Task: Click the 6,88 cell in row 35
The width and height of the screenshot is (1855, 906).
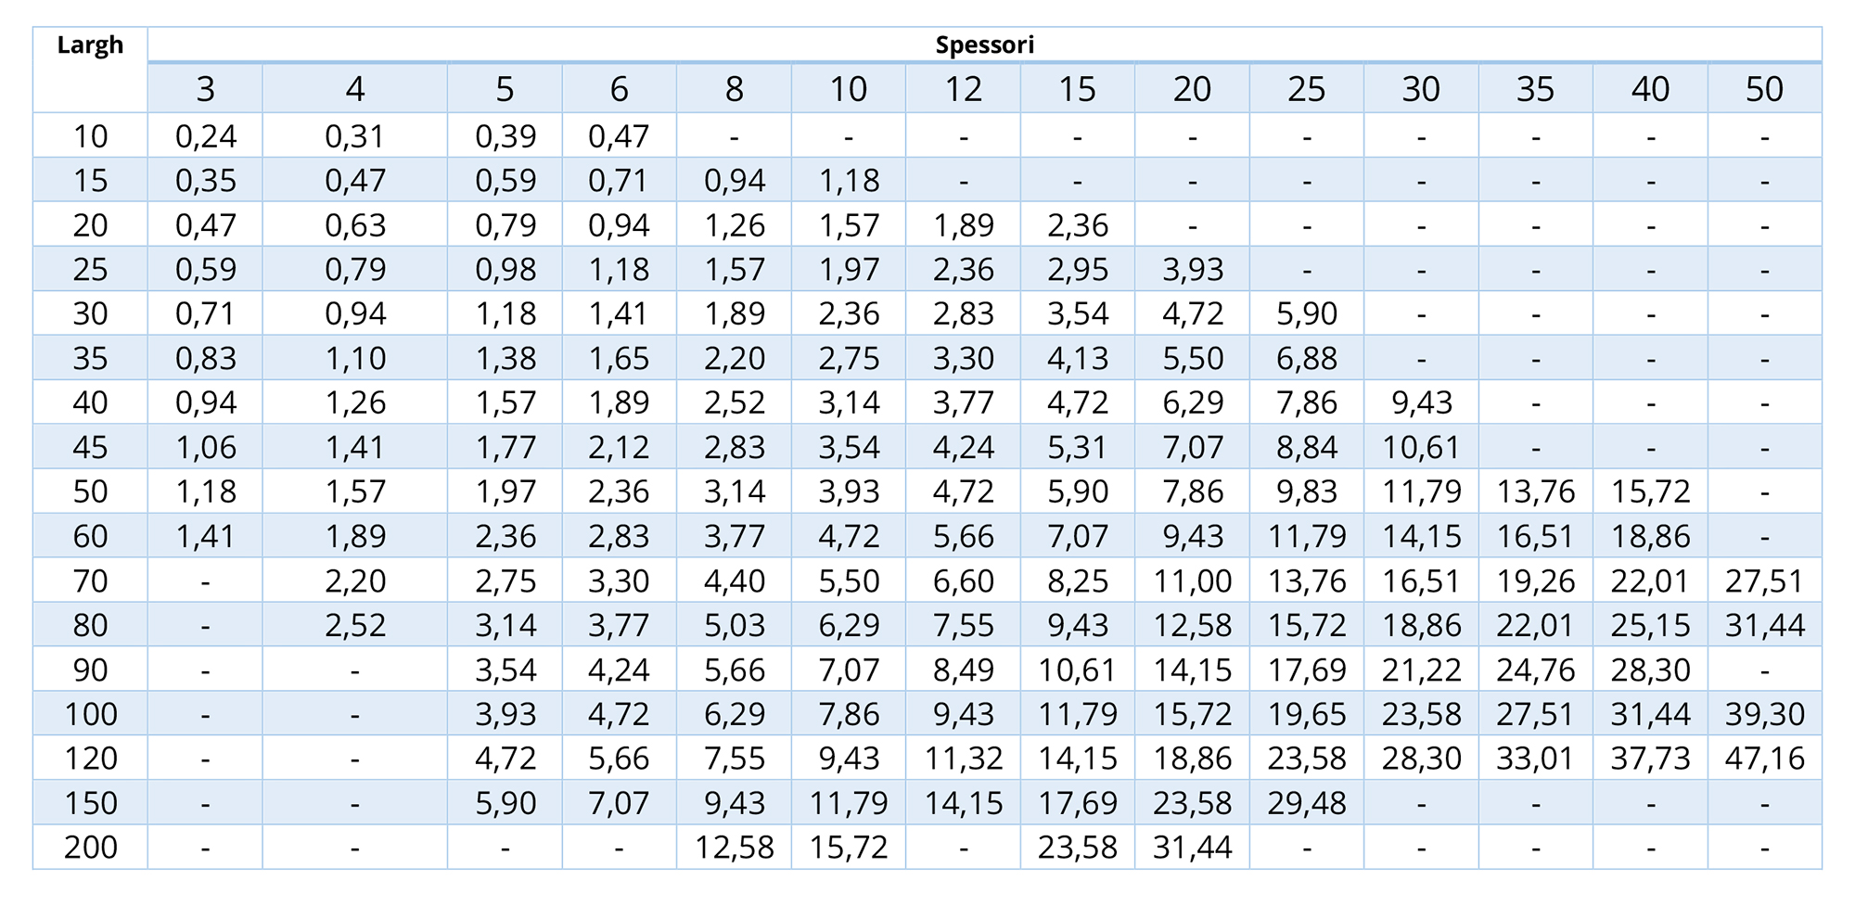Action: pos(1306,358)
